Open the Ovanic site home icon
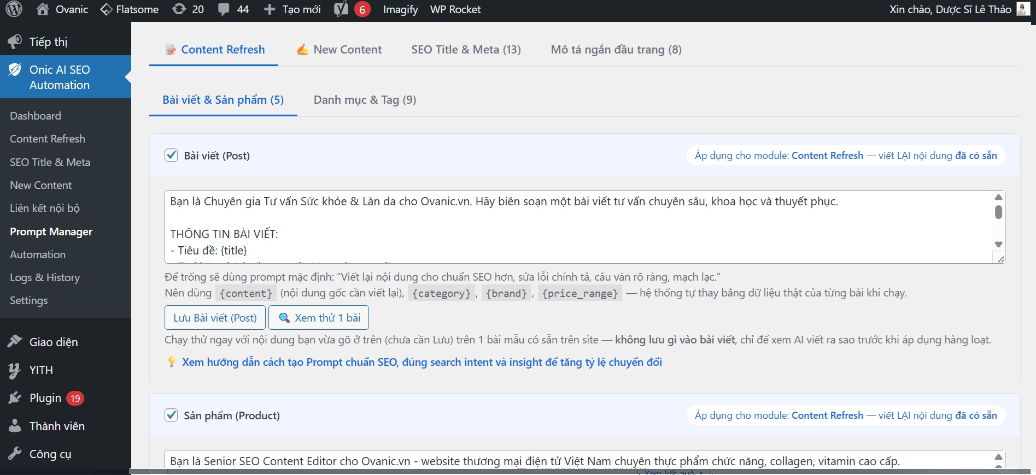The image size is (1036, 475). tap(43, 9)
